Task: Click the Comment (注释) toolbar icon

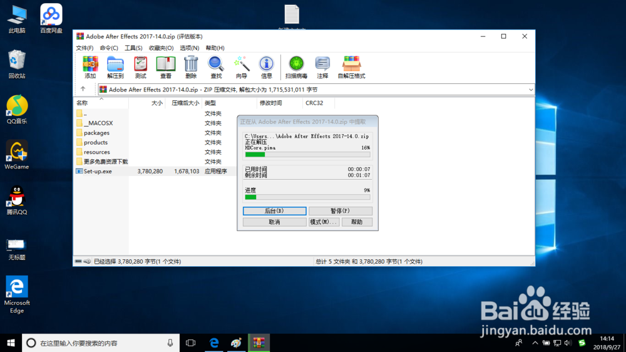Action: 322,67
